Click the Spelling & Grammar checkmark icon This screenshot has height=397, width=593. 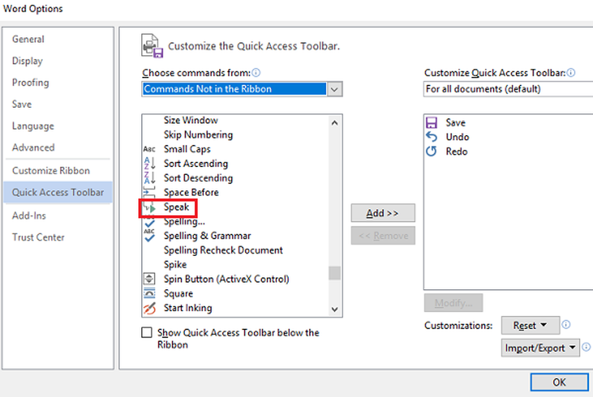(149, 236)
